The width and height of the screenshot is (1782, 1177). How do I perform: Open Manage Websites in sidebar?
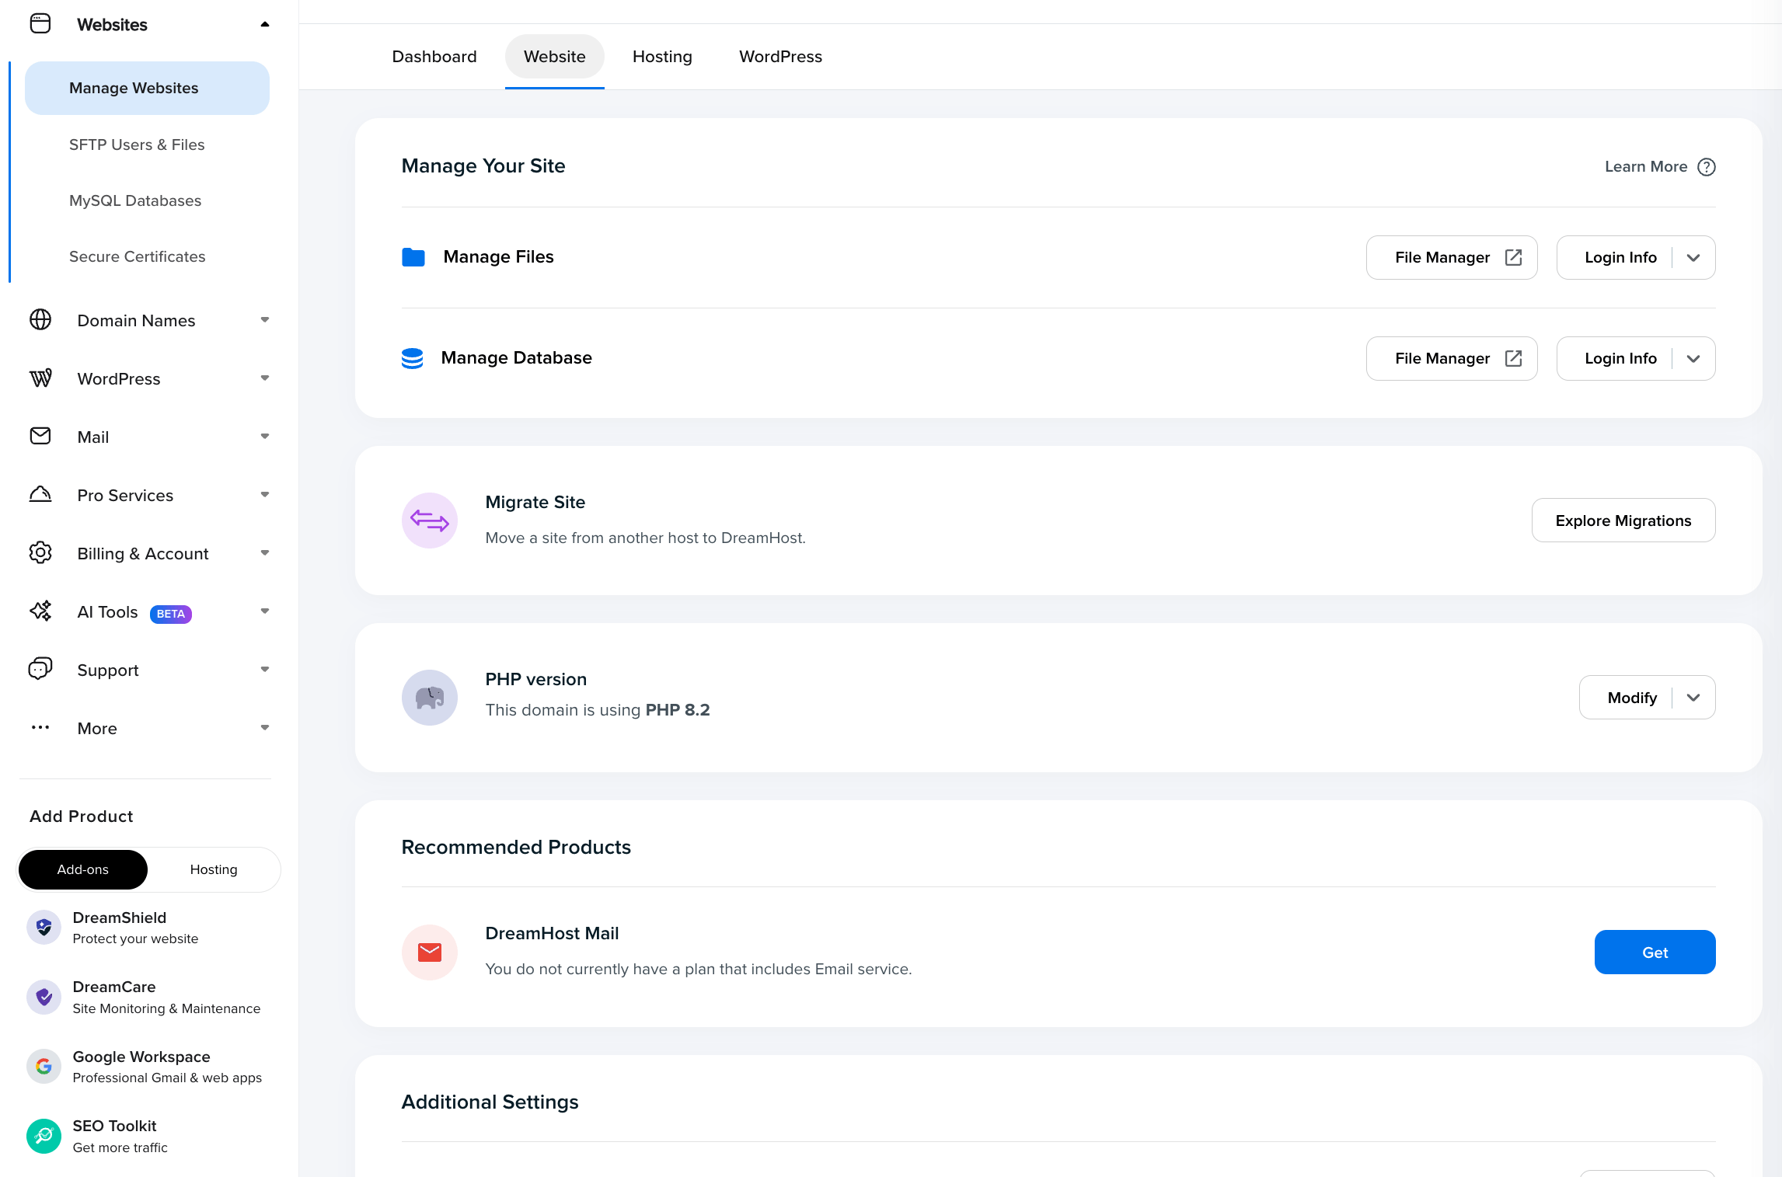click(x=134, y=88)
